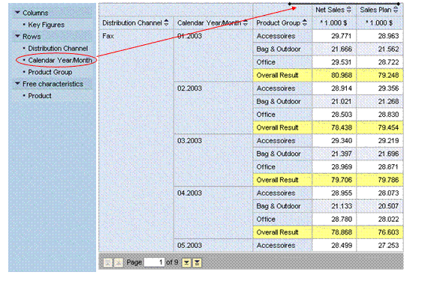
Task: Sort by the Sales Plan column icon
Action: pos(396,10)
